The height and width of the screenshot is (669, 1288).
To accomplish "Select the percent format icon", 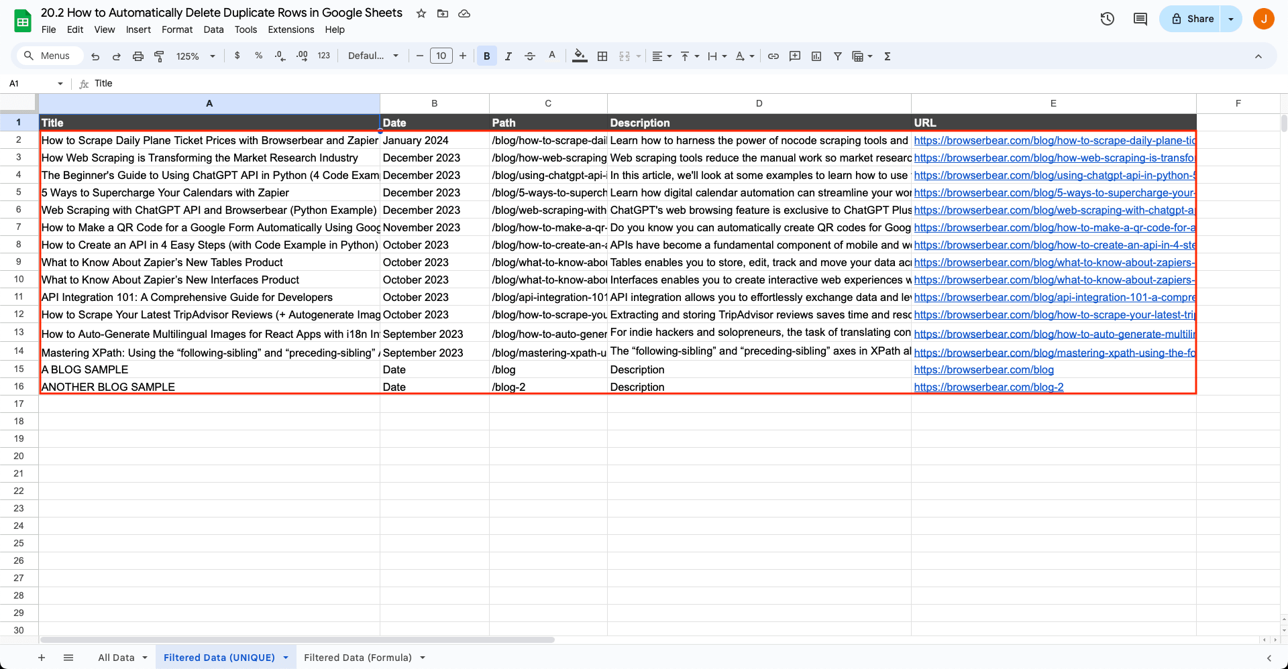I will pos(259,56).
